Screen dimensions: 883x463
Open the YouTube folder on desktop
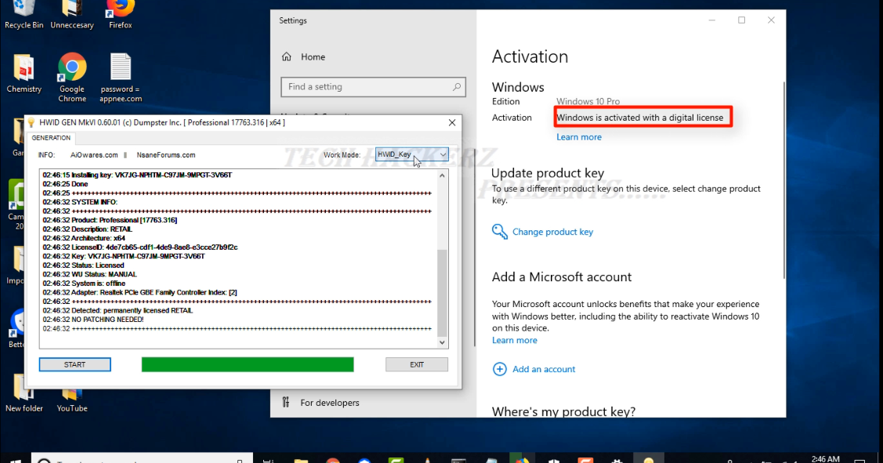tap(72, 400)
